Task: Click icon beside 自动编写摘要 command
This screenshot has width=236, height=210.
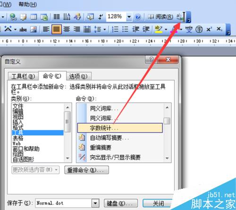Action: (82, 138)
